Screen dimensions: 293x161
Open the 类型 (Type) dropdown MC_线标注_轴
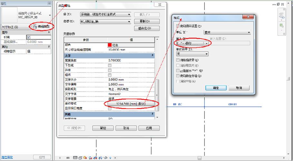coord(106,22)
